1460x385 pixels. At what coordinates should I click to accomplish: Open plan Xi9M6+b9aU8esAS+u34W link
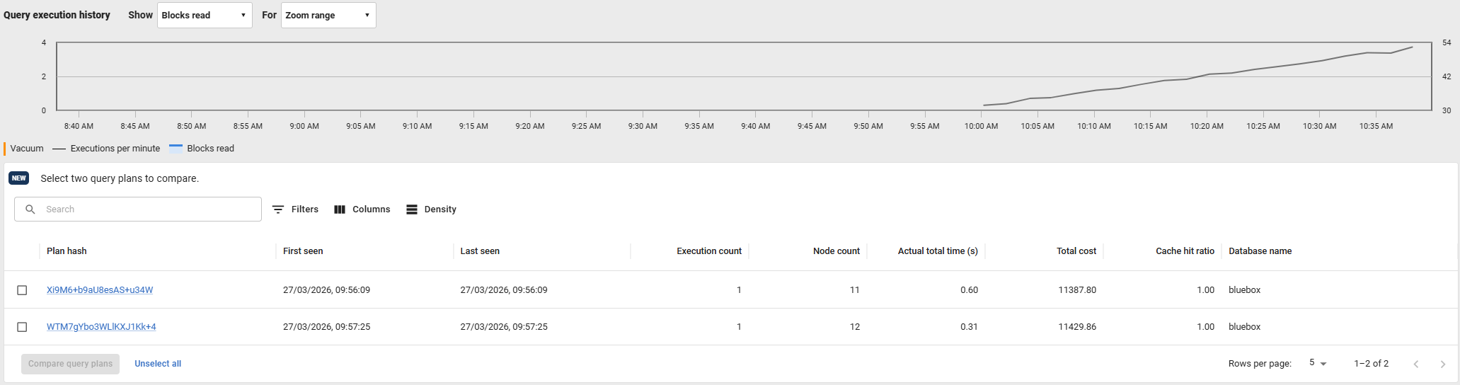click(100, 290)
